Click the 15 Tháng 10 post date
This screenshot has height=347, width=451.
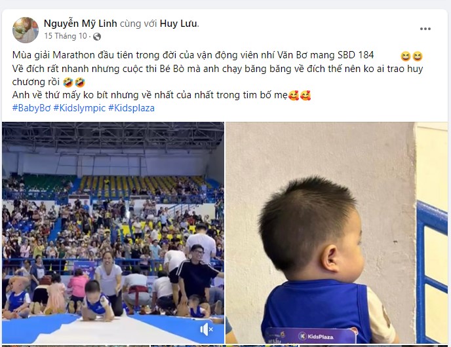point(66,36)
